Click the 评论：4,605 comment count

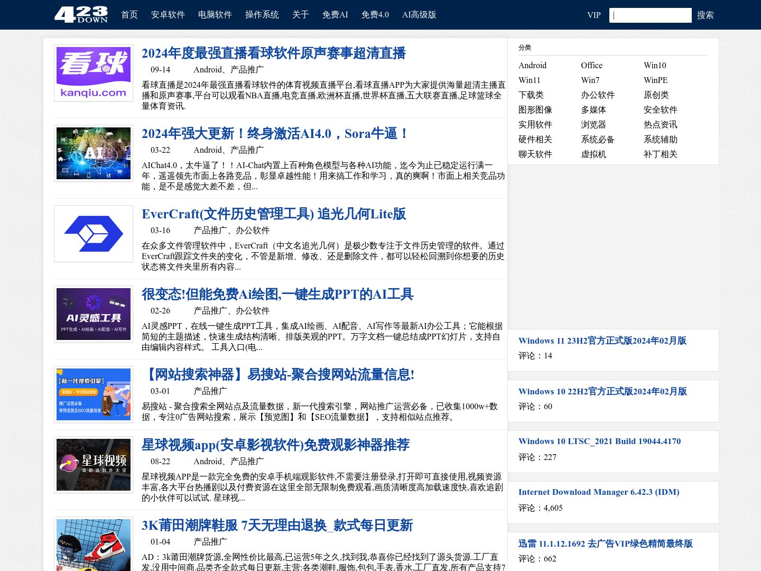point(540,508)
